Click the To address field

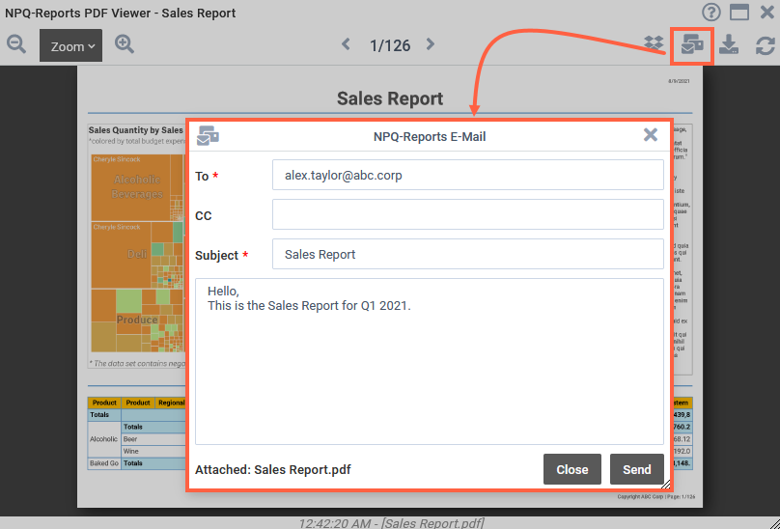click(x=467, y=175)
